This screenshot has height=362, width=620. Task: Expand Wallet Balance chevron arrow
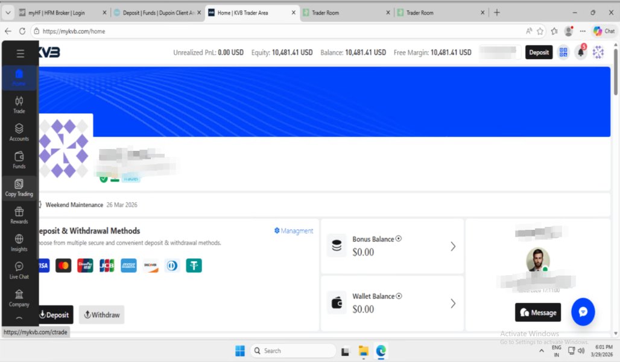point(453,303)
